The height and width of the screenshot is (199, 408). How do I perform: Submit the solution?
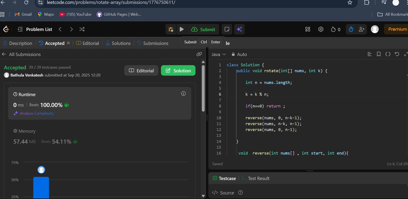point(203,29)
